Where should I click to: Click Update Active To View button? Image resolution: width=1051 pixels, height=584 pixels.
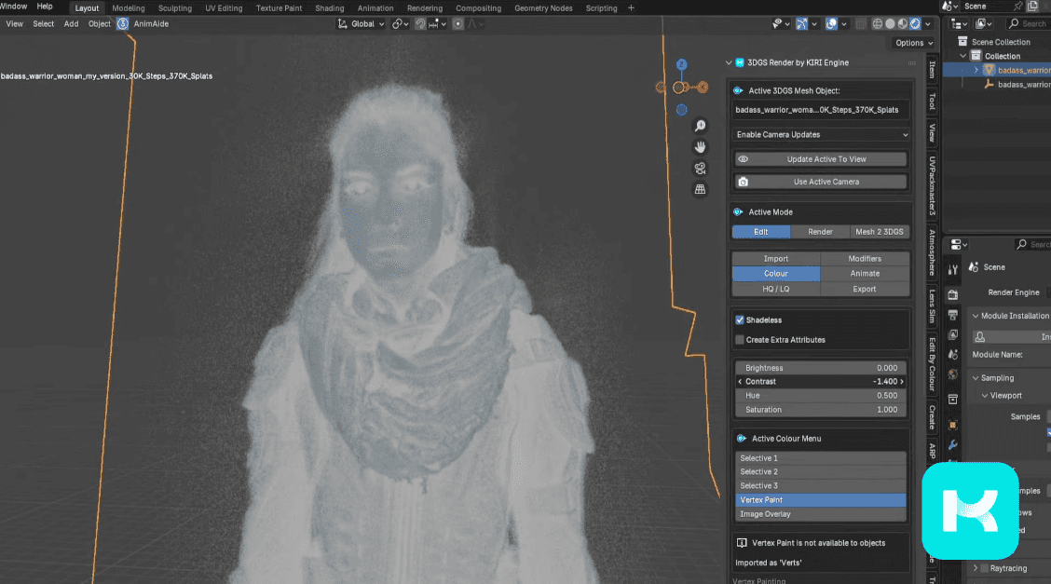(820, 159)
